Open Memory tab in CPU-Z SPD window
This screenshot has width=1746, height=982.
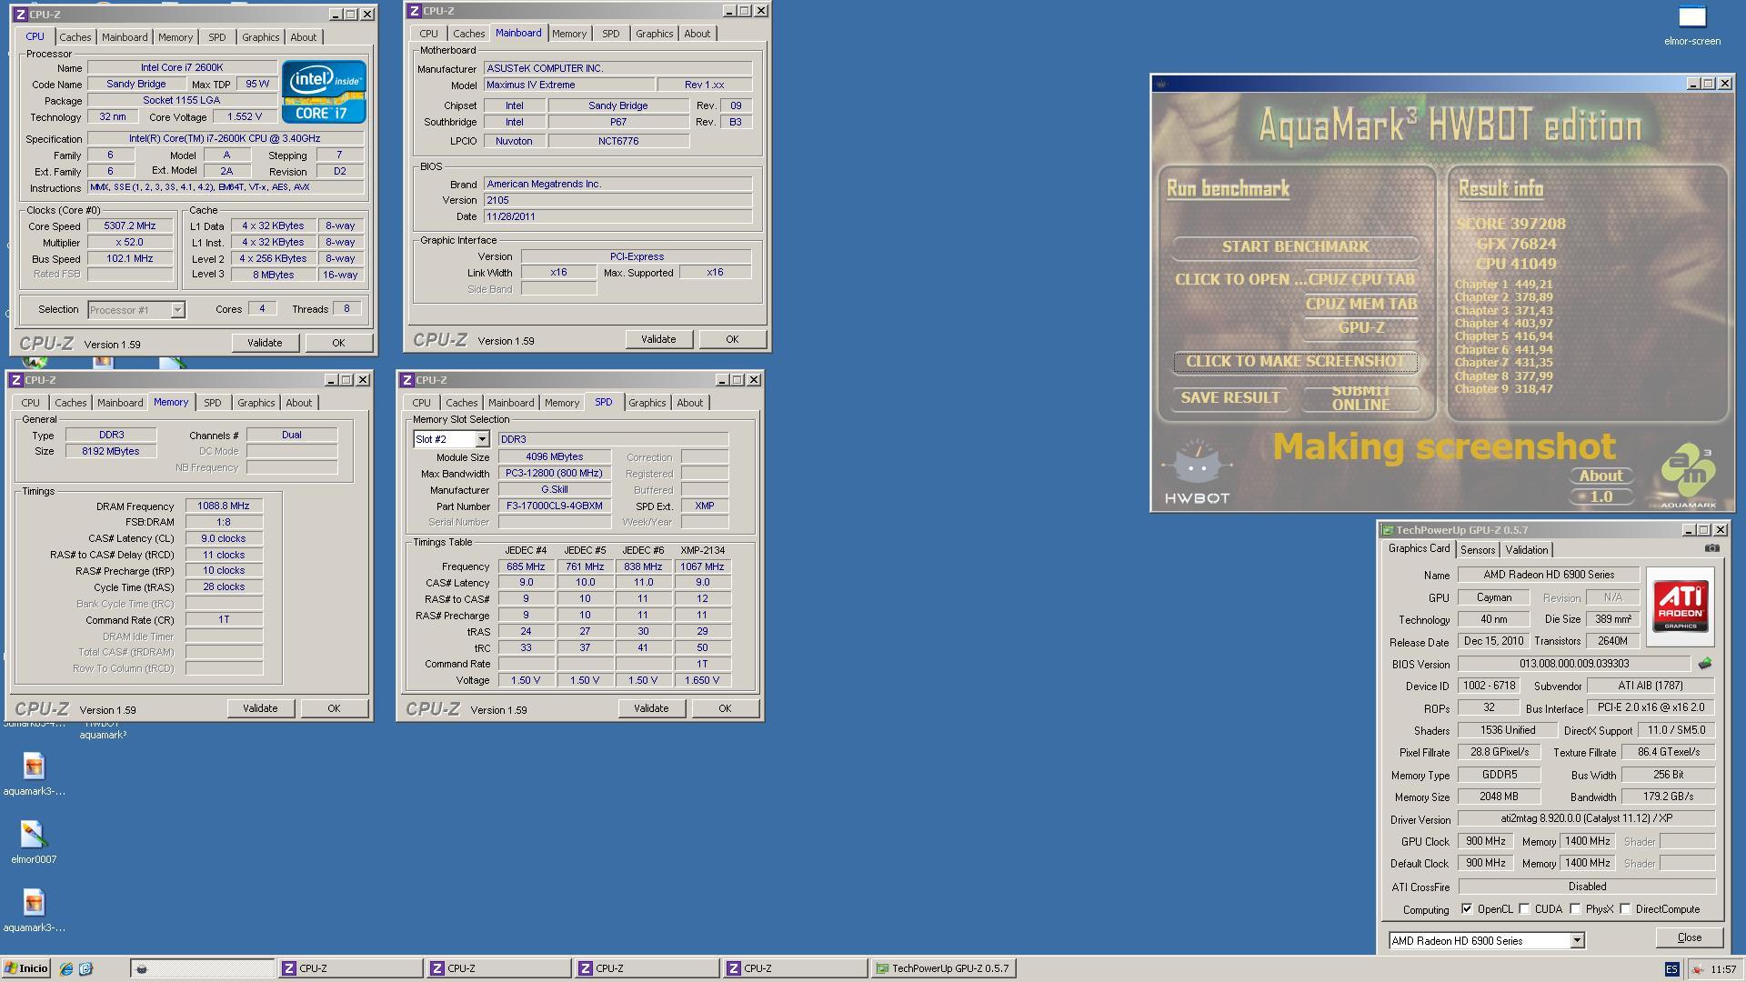(562, 403)
